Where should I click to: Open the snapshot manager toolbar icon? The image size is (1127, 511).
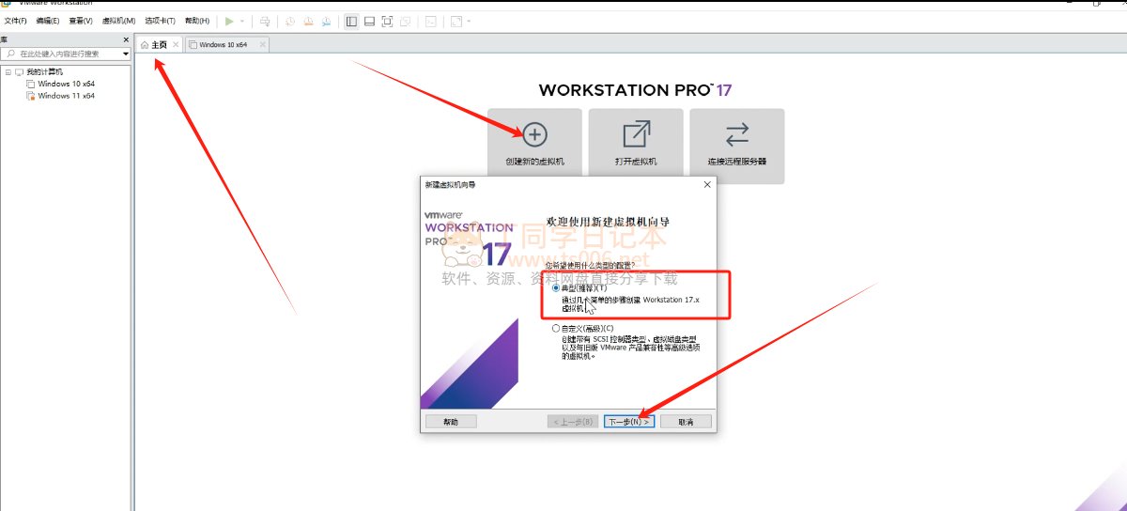(x=325, y=21)
